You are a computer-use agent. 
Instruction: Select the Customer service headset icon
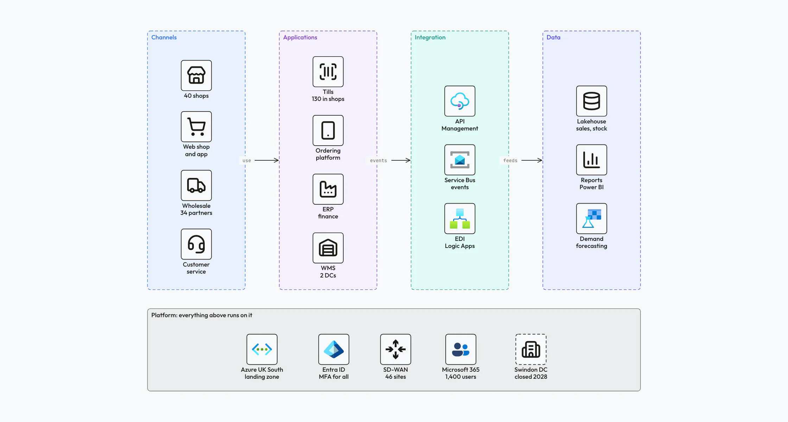pos(196,244)
